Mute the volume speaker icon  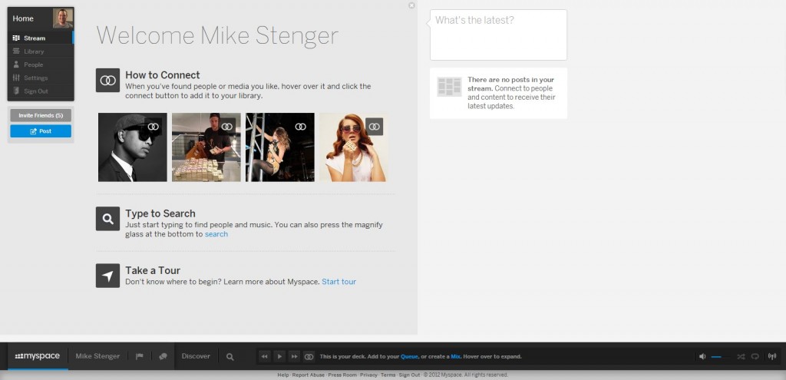coord(702,356)
